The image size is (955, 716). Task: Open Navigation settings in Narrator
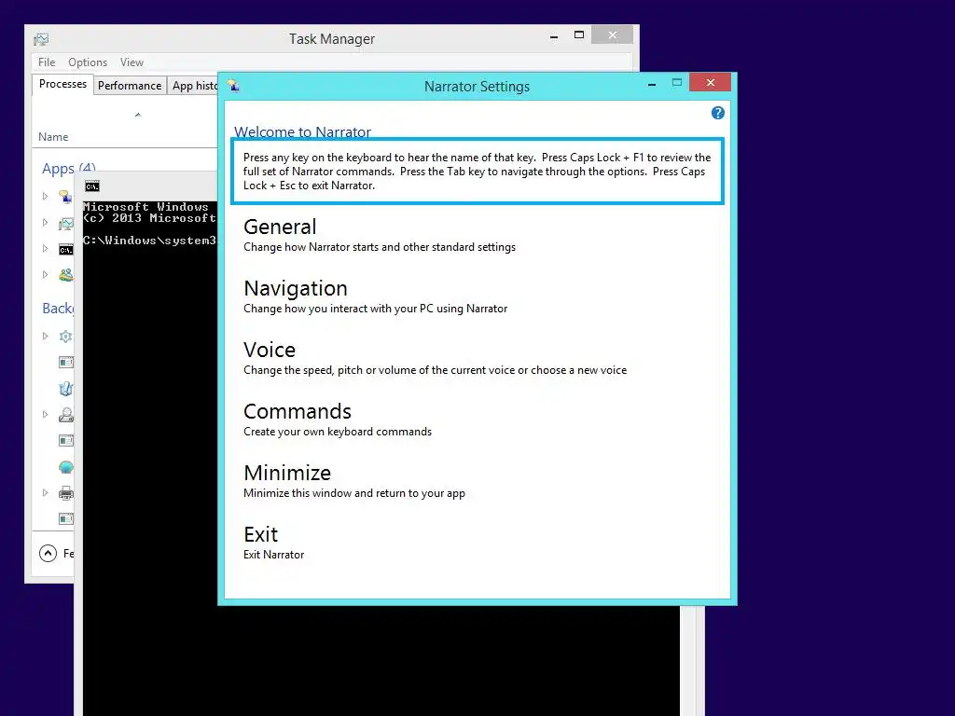[x=375, y=296]
